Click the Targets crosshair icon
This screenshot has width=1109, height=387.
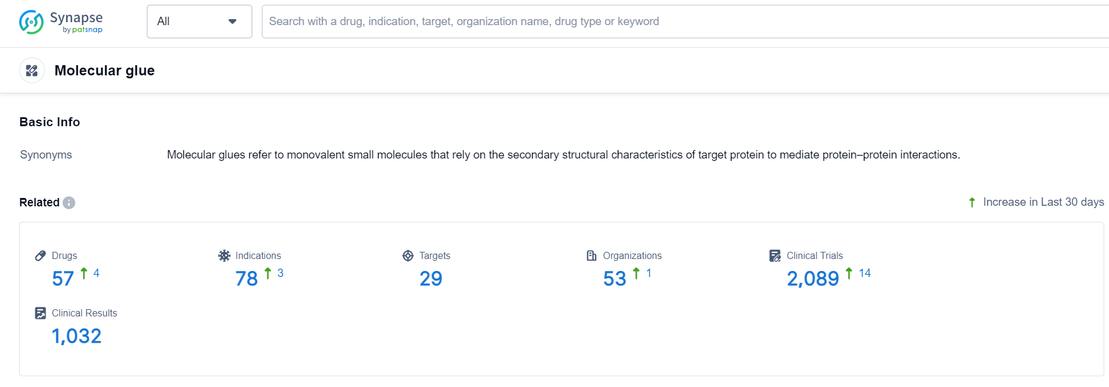click(x=408, y=256)
